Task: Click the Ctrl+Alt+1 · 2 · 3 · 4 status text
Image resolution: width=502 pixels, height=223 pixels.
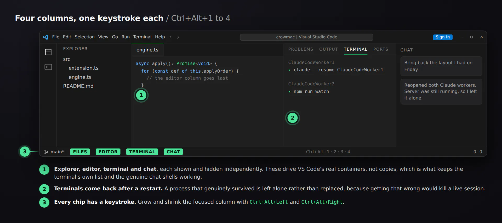Action: [328, 152]
